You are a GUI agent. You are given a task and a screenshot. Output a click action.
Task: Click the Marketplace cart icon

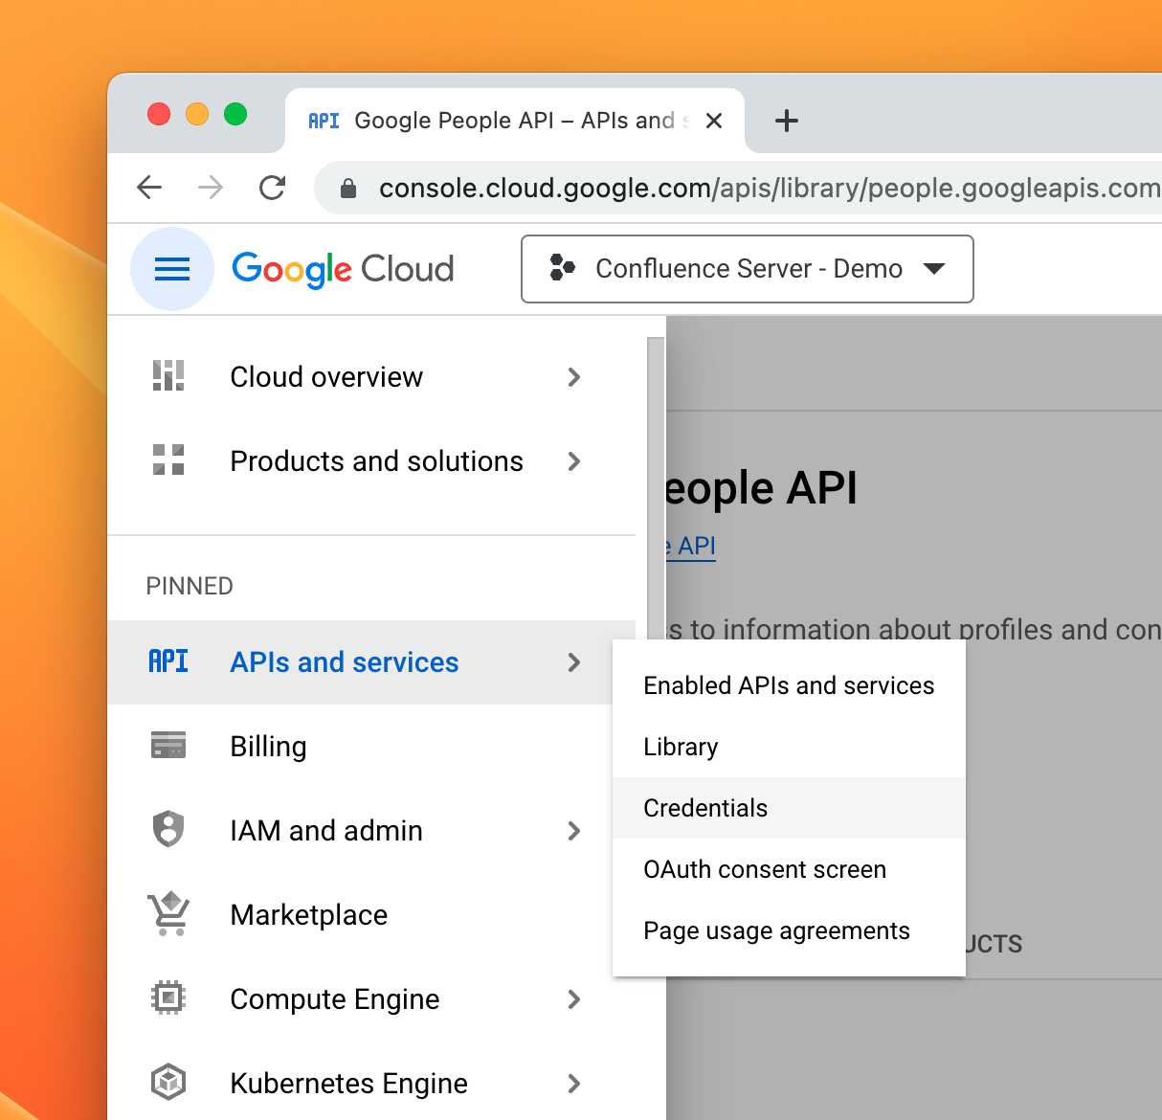pos(168,914)
